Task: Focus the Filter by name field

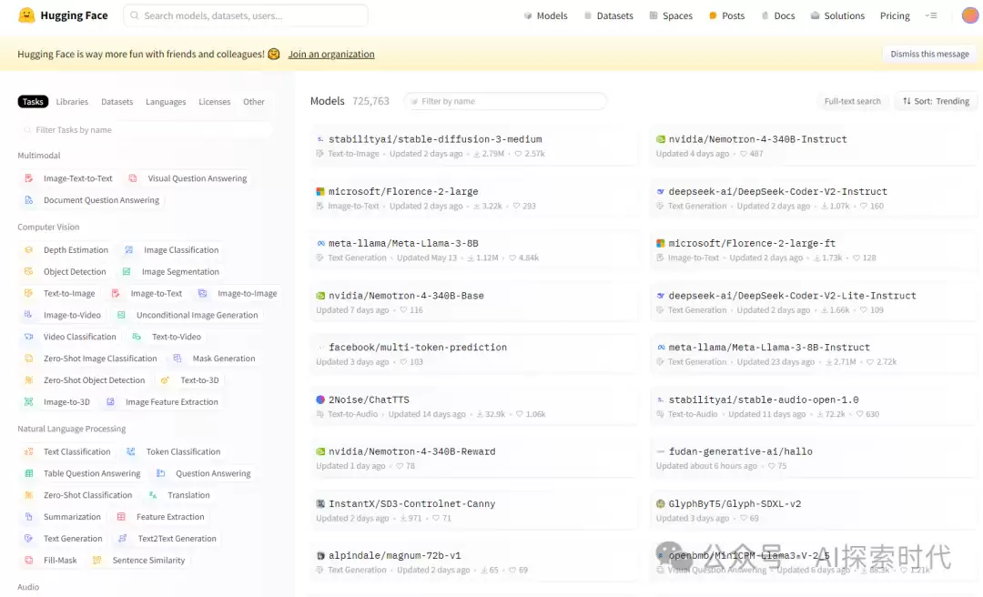Action: [x=505, y=101]
